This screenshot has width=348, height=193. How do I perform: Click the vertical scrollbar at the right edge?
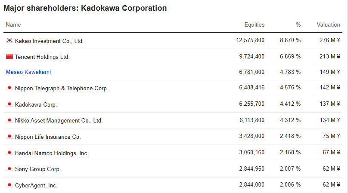[347, 96]
